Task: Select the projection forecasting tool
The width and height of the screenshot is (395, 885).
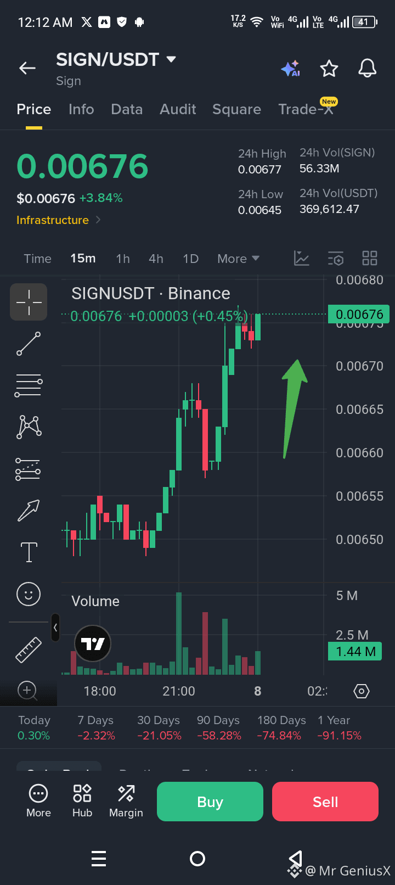Action: coord(29,469)
